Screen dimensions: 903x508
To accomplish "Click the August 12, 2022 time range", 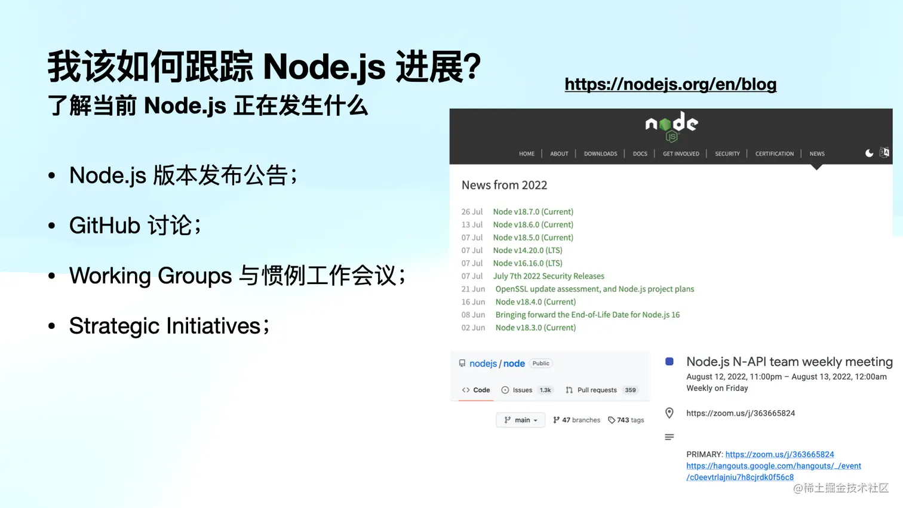I will coord(787,377).
